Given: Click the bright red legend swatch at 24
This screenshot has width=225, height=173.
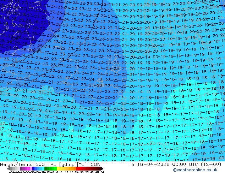Looking at the screenshot, I should tap(77, 169).
